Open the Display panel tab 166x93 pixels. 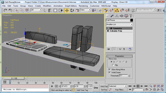click(x=126, y=16)
